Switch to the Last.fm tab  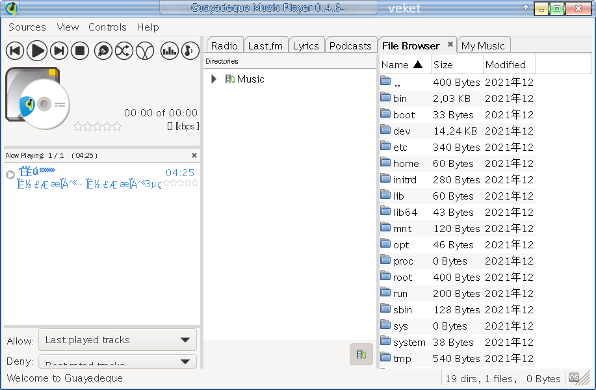coord(265,45)
